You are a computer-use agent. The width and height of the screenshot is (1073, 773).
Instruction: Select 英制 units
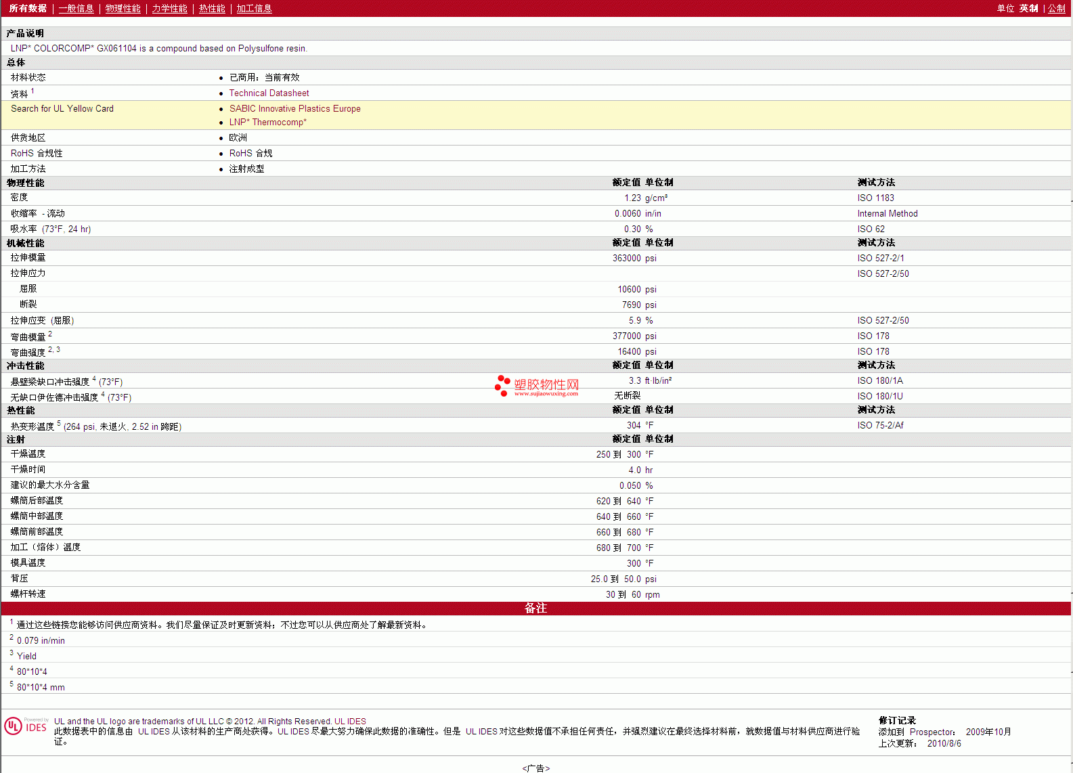click(1028, 8)
